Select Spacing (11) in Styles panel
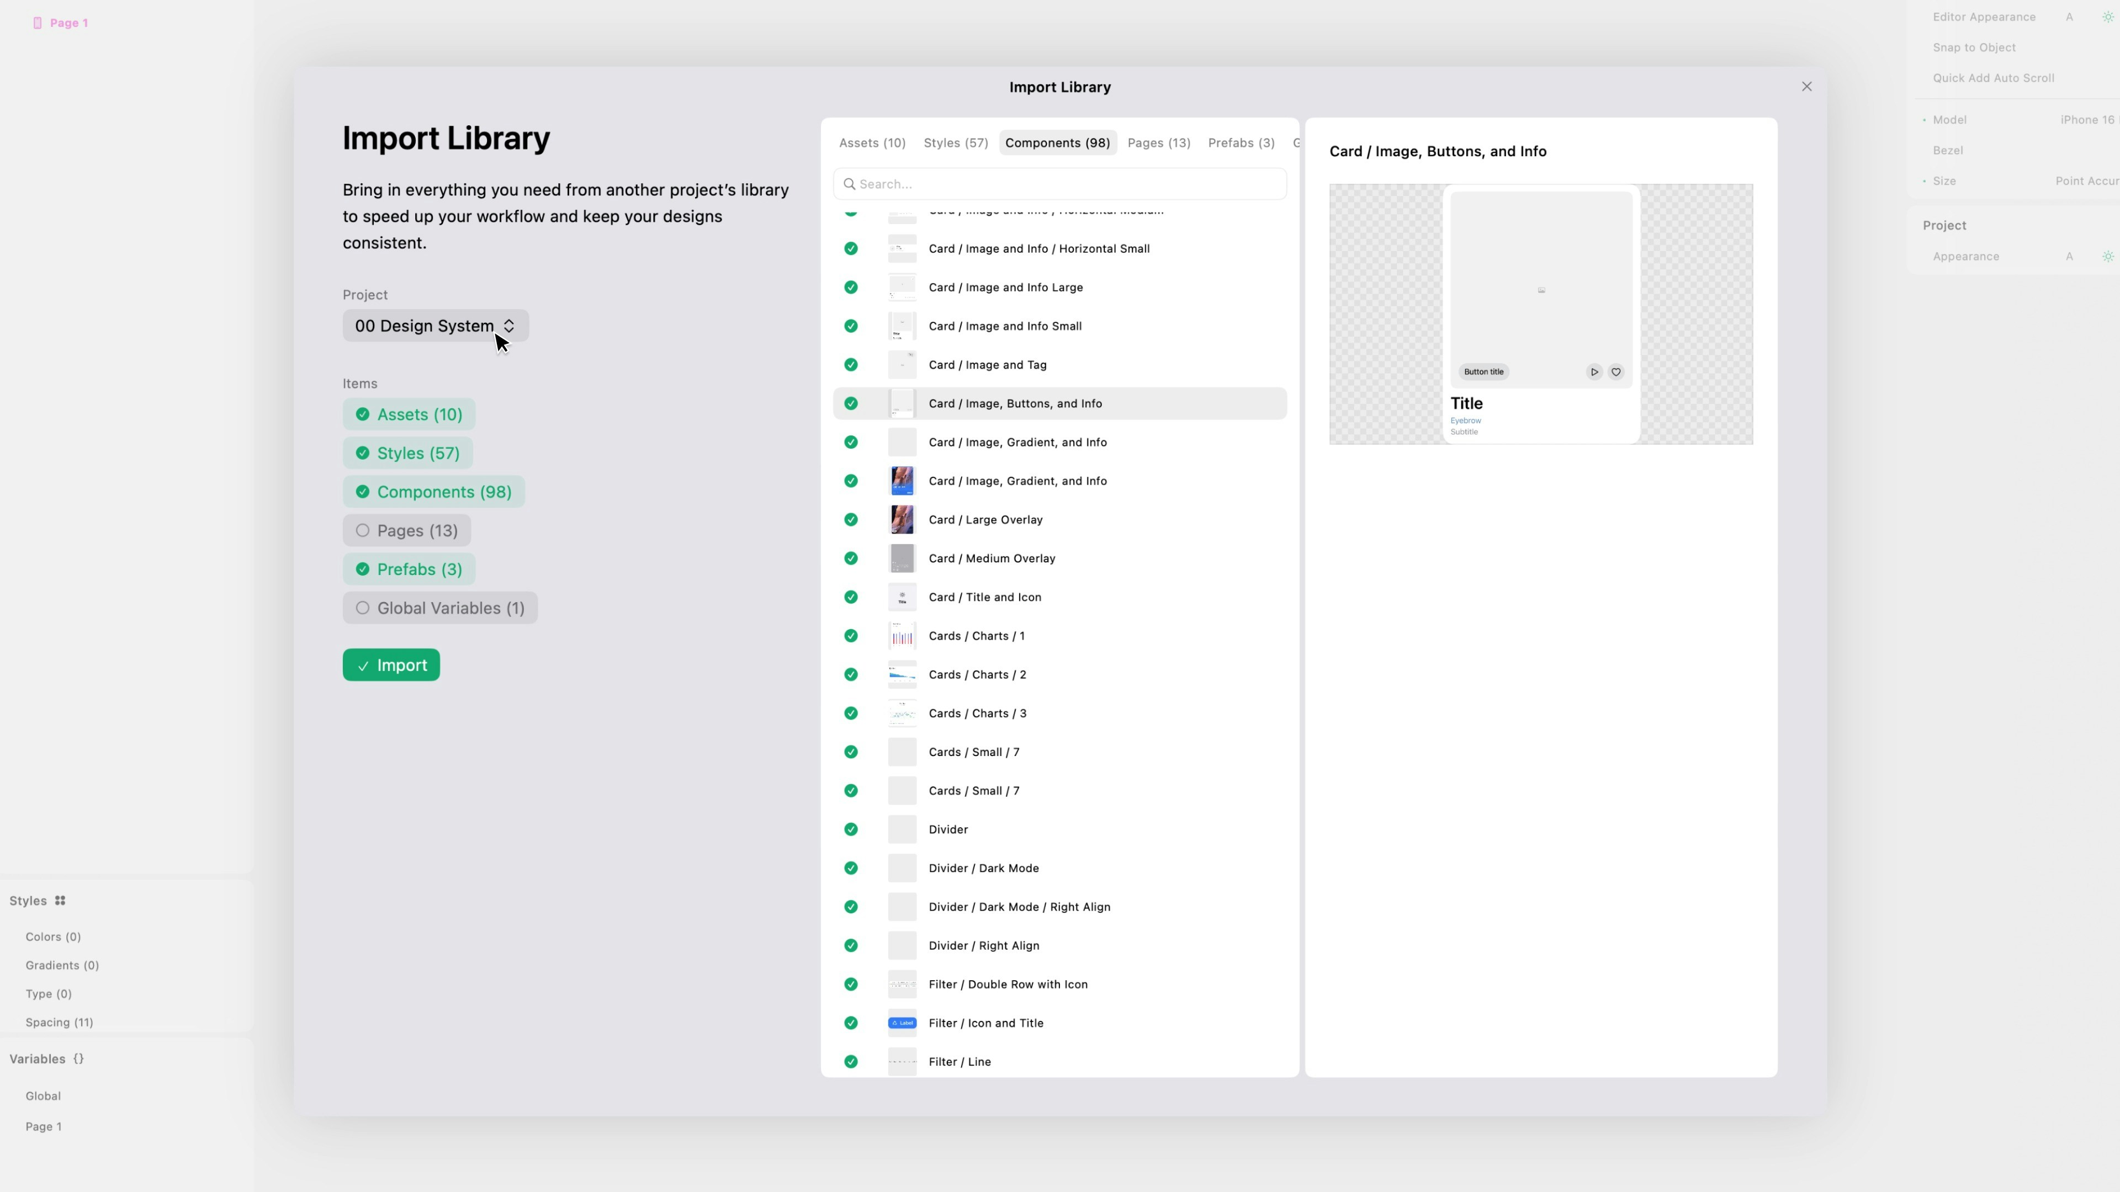The image size is (2120, 1192). (x=59, y=1023)
